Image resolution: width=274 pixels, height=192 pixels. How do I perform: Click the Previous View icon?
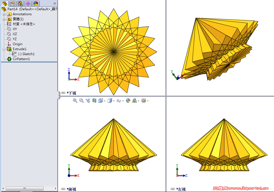(x=88, y=101)
